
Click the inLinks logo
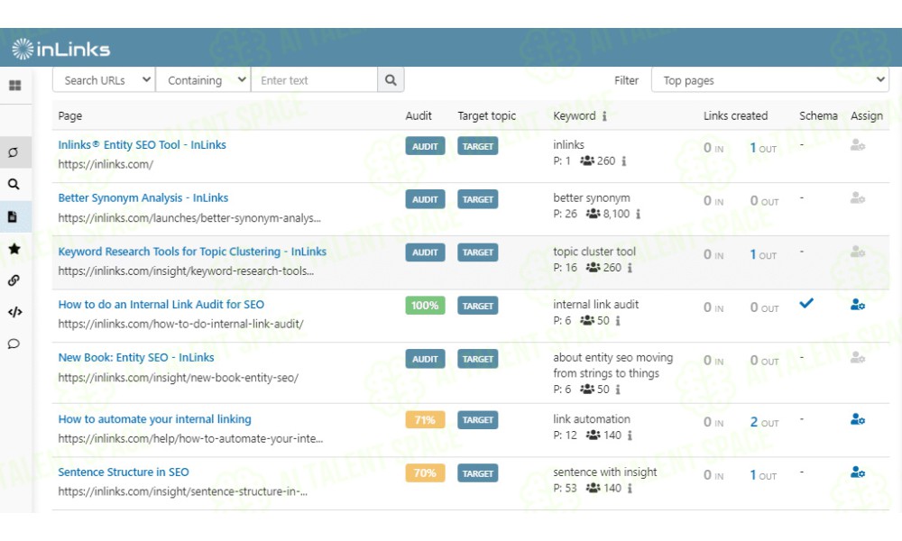pyautogui.click(x=61, y=49)
